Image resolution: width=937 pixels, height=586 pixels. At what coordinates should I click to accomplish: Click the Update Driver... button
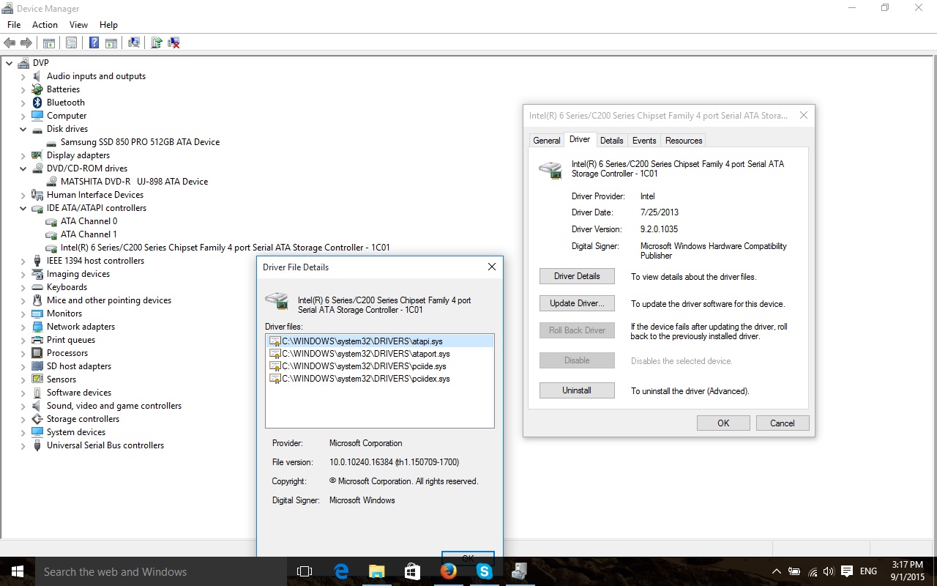click(577, 303)
